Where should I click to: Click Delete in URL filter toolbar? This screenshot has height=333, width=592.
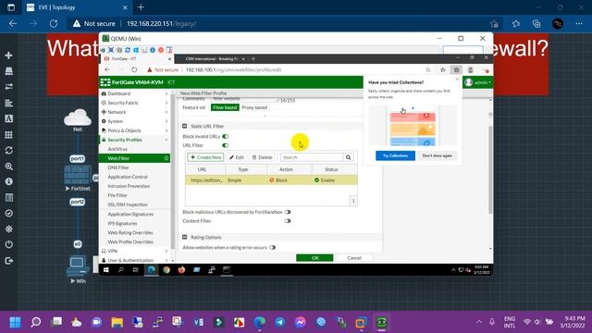pos(262,157)
